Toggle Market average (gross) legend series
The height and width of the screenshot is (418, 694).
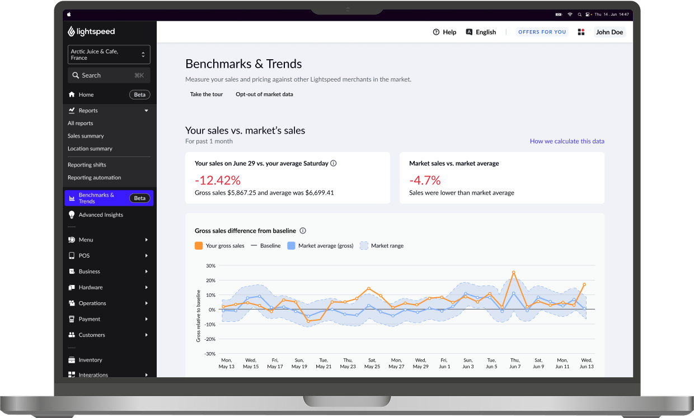291,245
